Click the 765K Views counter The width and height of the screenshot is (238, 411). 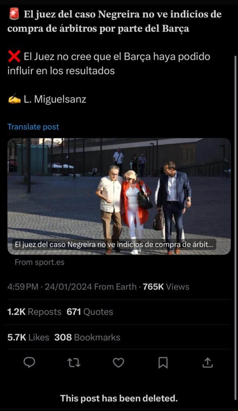[x=166, y=287]
